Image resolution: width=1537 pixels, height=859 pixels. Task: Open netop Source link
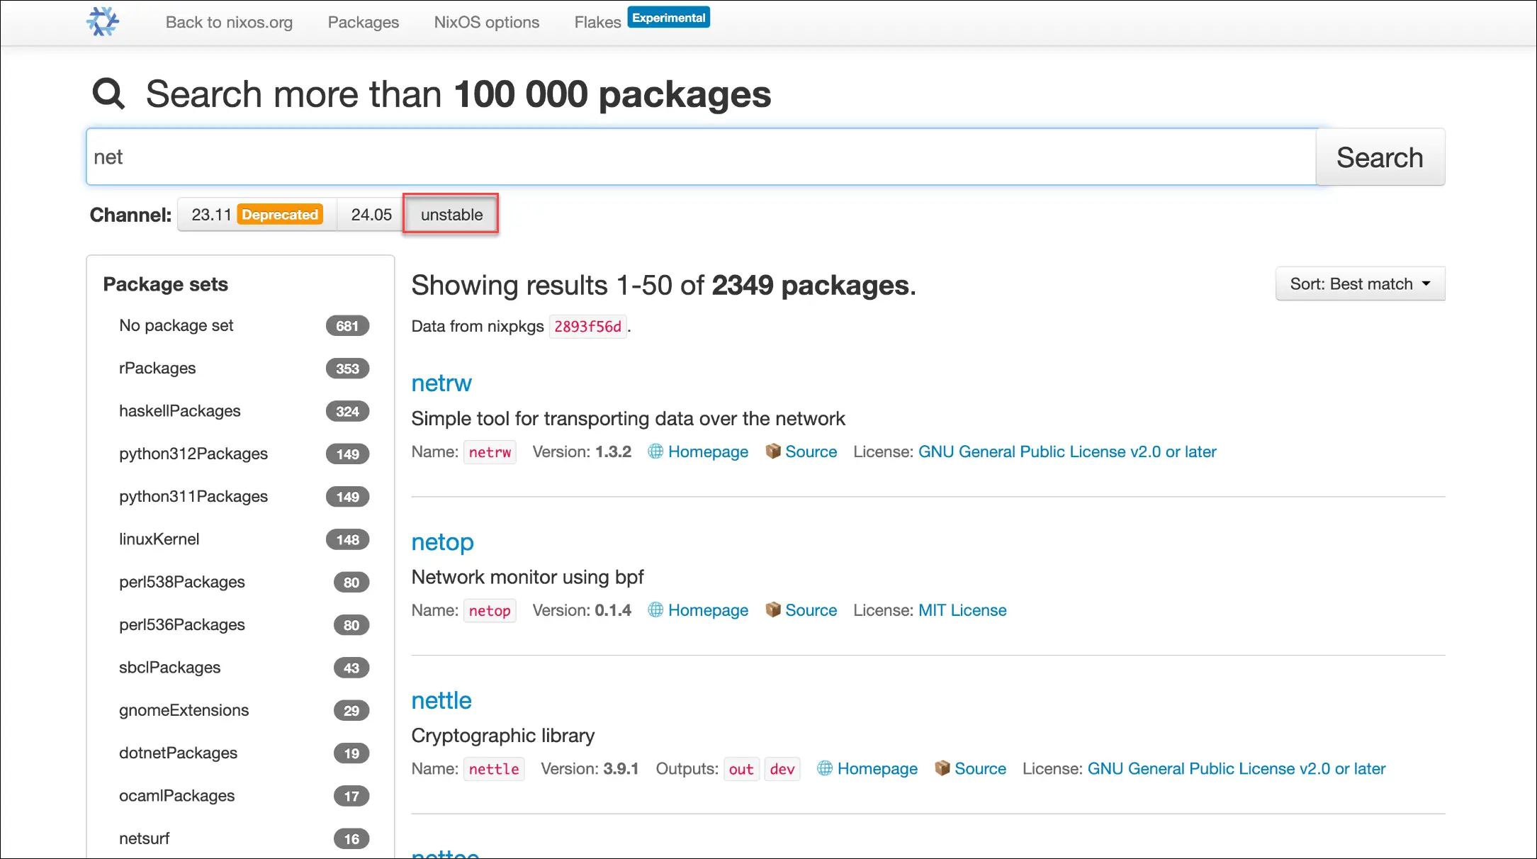pyautogui.click(x=811, y=610)
